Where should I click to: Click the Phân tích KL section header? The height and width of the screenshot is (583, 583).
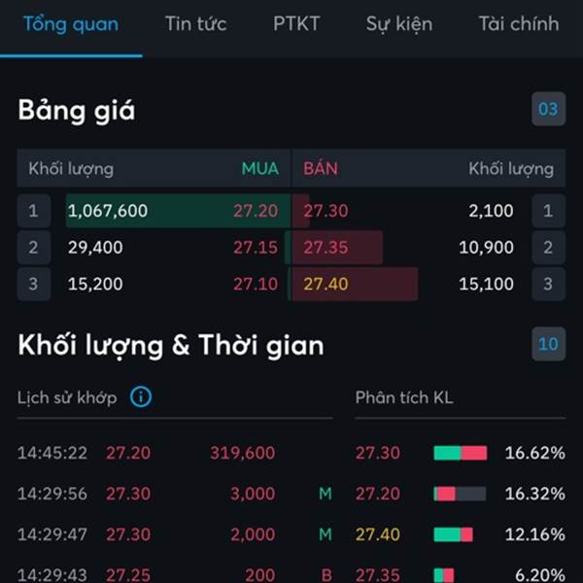point(404,397)
